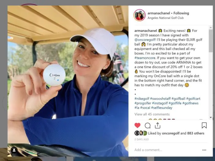Image resolution: width=215 pixels, height=161 pixels.
Task: Show tagged people icon on photo
Action: pyautogui.click(x=14, y=150)
